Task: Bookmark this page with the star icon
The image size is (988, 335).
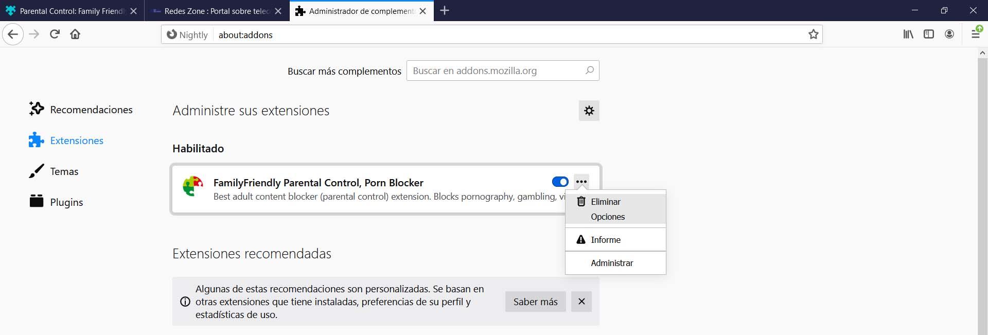Action: (x=813, y=34)
